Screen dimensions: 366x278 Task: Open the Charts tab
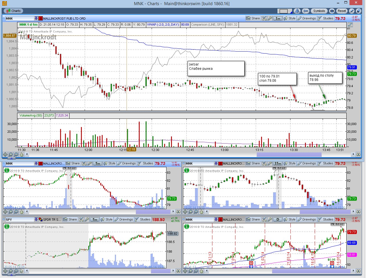13,11
